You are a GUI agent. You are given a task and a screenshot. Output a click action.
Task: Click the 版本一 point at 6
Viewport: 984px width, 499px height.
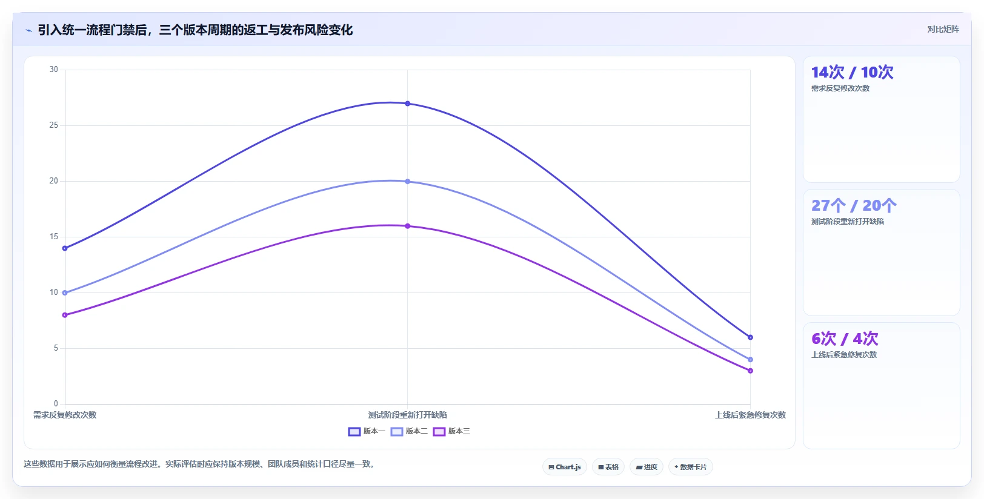tap(750, 337)
